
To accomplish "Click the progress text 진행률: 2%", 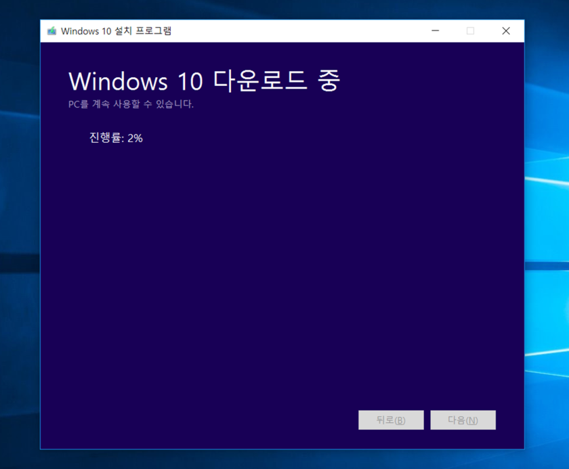I will coord(116,138).
